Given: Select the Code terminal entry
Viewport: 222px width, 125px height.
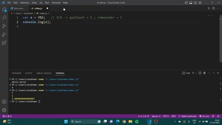Looking at the screenshot, I should coord(186,73).
